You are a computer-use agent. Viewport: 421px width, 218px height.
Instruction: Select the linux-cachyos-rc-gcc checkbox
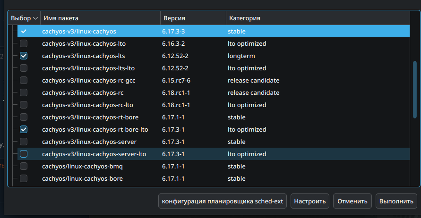24,80
